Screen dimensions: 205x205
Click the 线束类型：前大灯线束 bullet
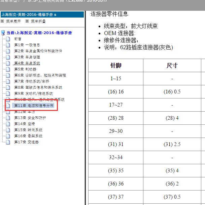[131, 26]
